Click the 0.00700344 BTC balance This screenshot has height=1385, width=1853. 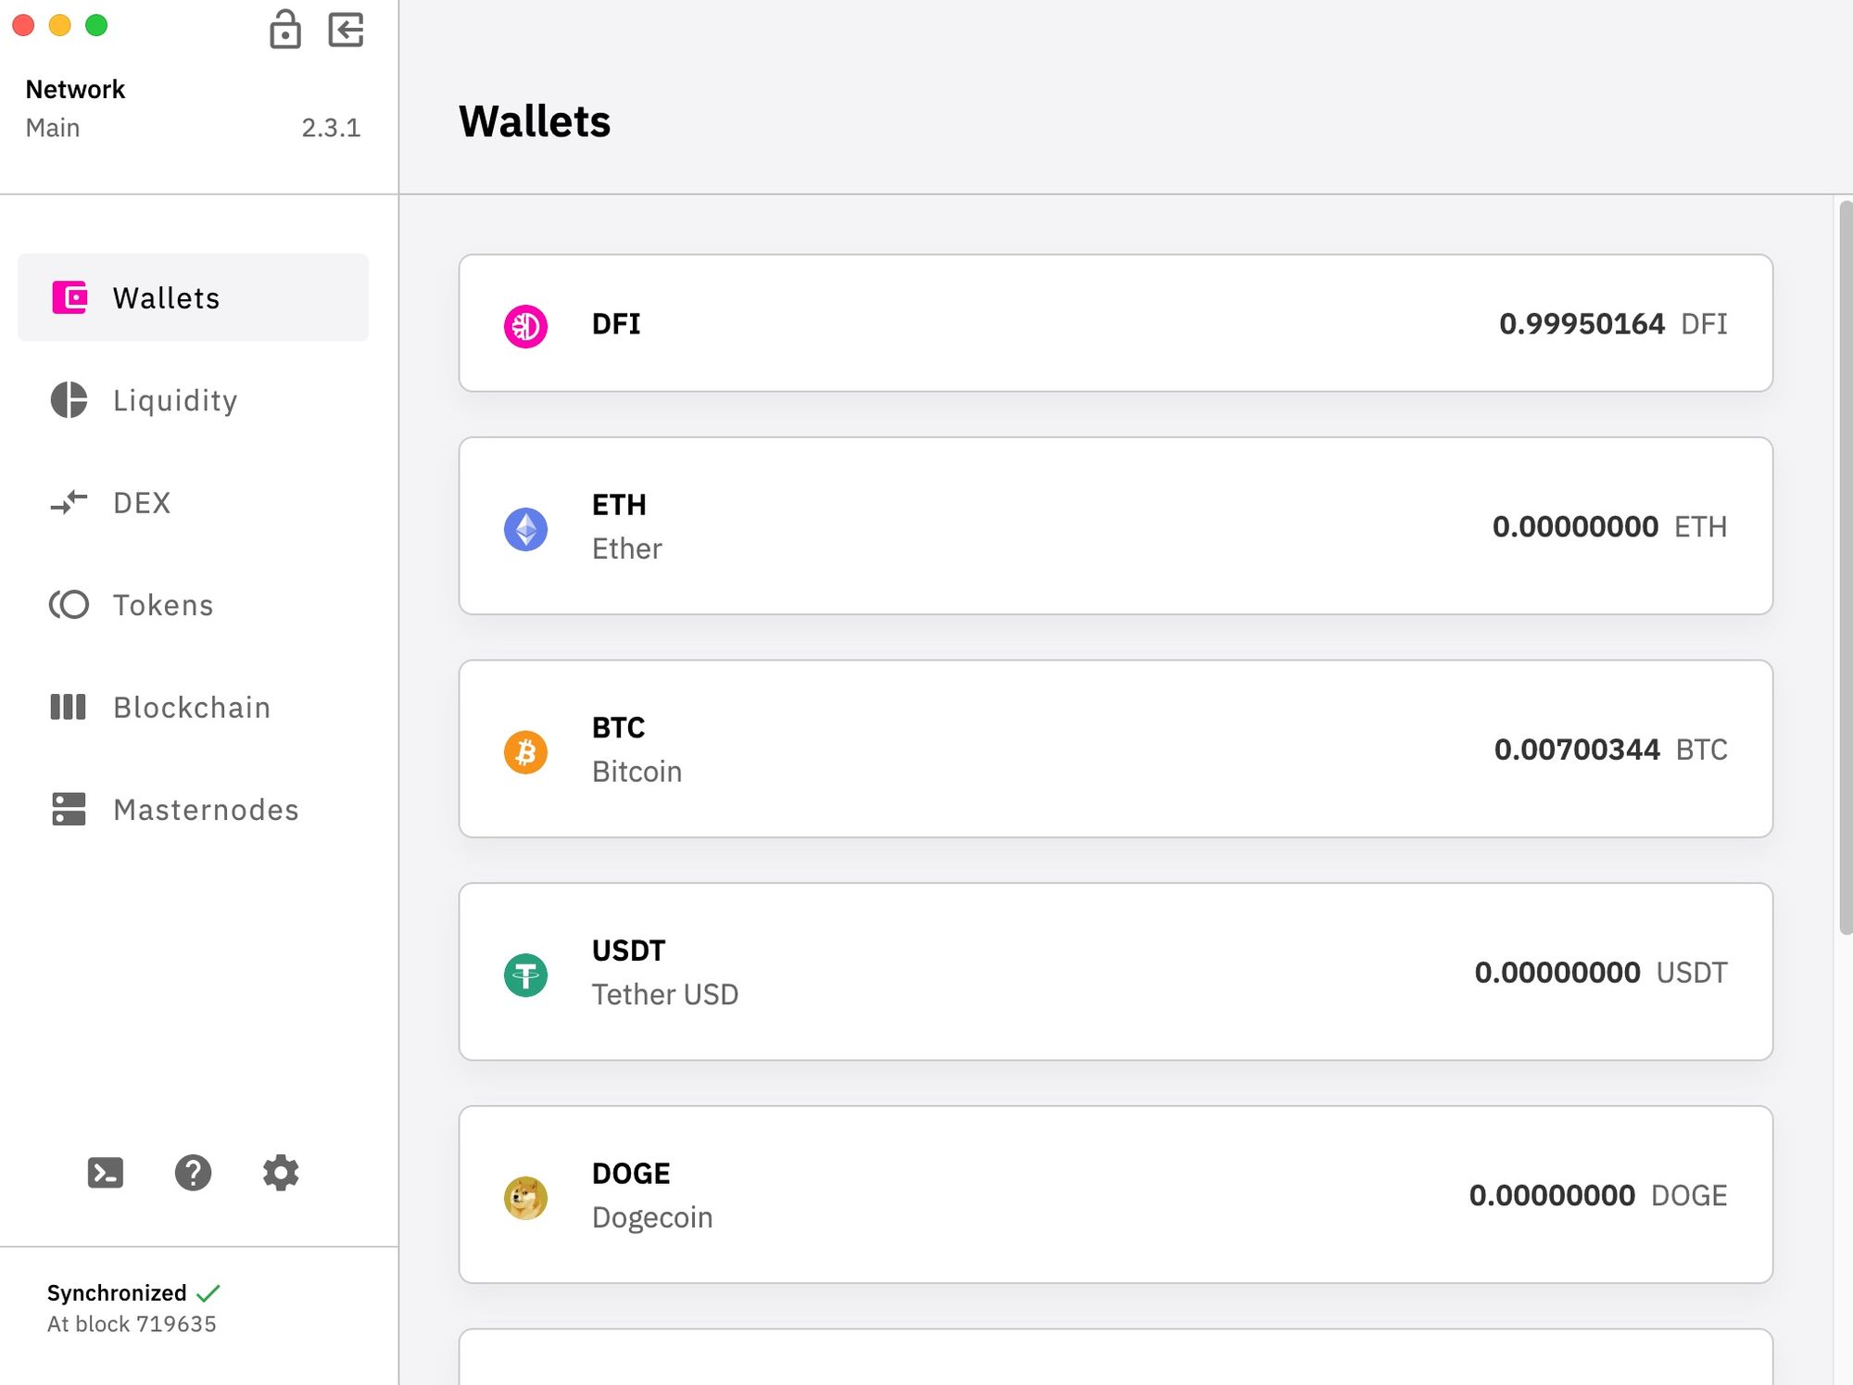click(1610, 749)
